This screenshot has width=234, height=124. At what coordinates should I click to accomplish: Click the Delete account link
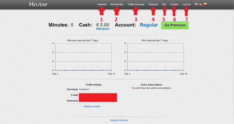pos(92,107)
